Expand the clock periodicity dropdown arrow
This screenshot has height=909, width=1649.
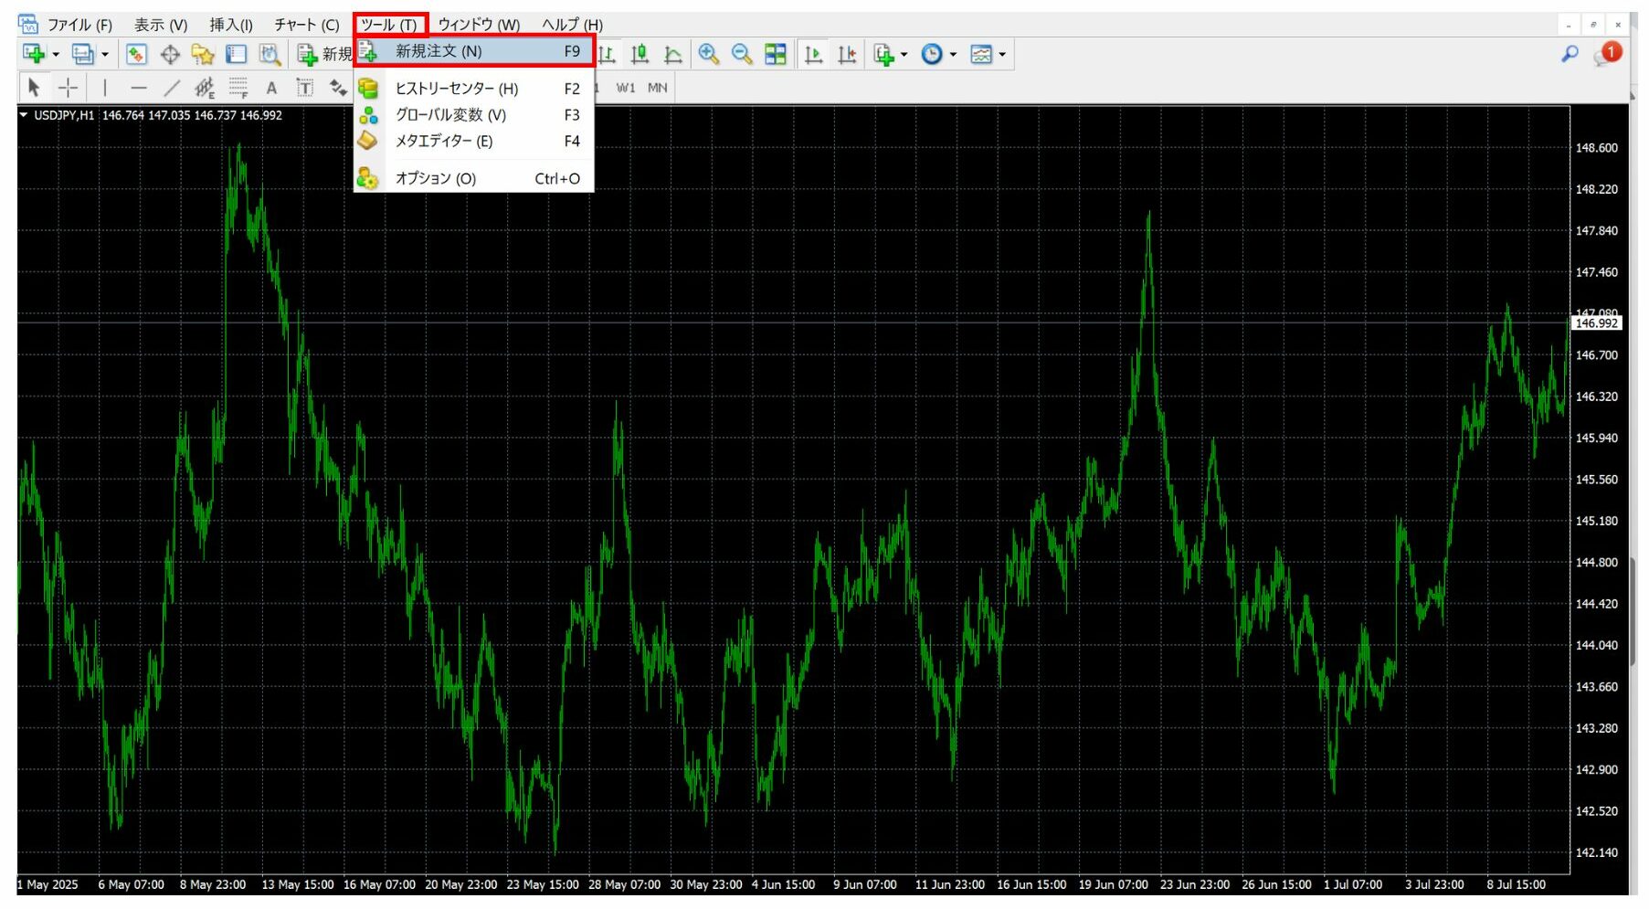coord(953,55)
